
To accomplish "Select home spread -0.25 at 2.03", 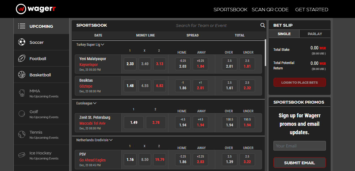I will 183,64.
